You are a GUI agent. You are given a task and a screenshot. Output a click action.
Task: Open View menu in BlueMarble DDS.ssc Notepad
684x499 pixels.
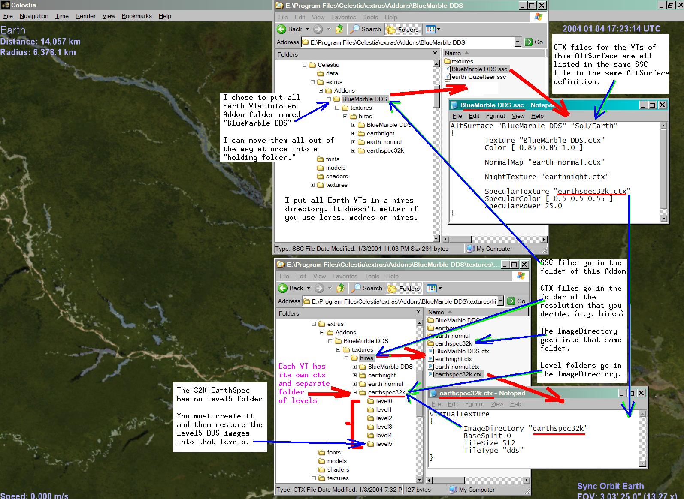[518, 116]
